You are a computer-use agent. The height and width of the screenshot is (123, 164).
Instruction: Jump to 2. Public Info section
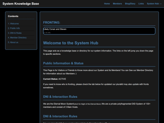[x=14, y=28]
